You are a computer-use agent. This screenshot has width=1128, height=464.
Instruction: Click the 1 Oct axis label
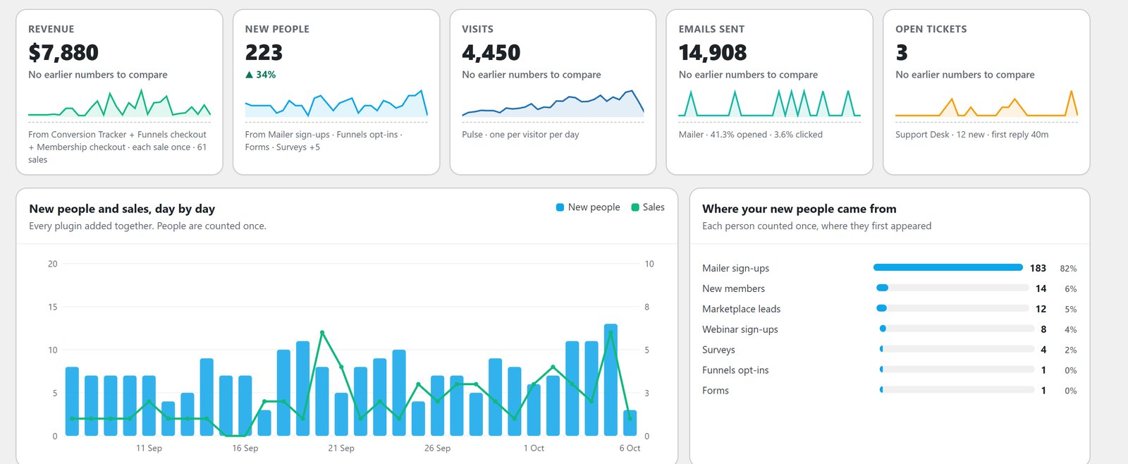[534, 448]
